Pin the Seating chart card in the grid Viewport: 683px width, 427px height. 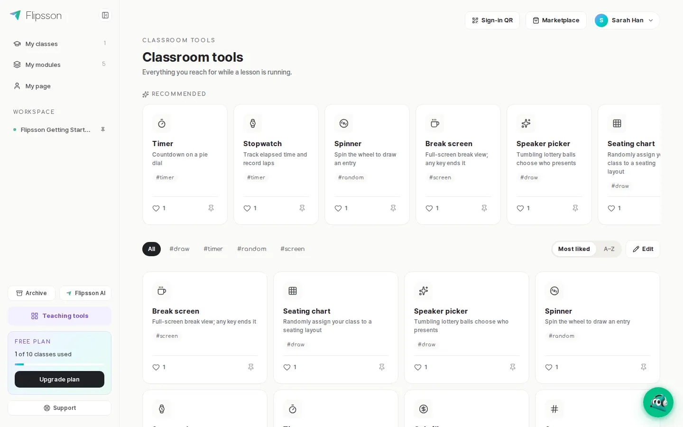[x=382, y=367]
